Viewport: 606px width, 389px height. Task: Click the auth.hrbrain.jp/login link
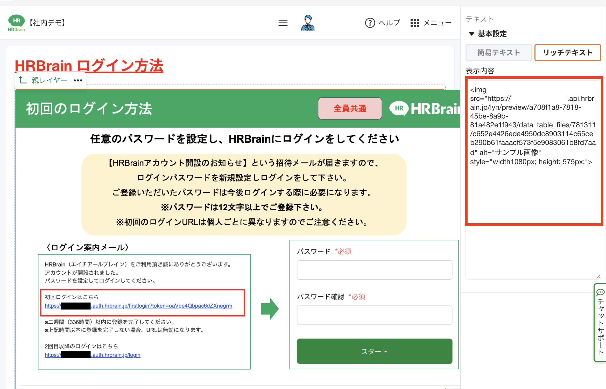coord(93,355)
